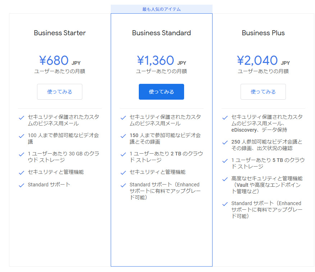315x272 pixels.
Task: Click the 最も人気のアイテム banner label
Action: tap(161, 9)
